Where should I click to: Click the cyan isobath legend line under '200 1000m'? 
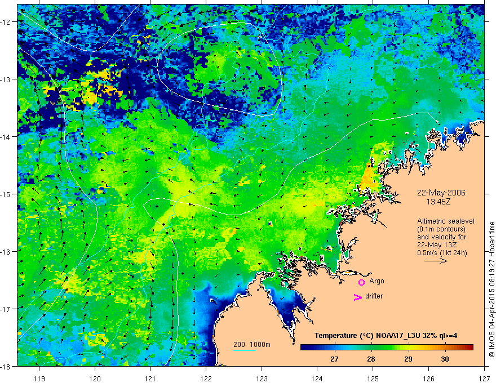(x=245, y=350)
